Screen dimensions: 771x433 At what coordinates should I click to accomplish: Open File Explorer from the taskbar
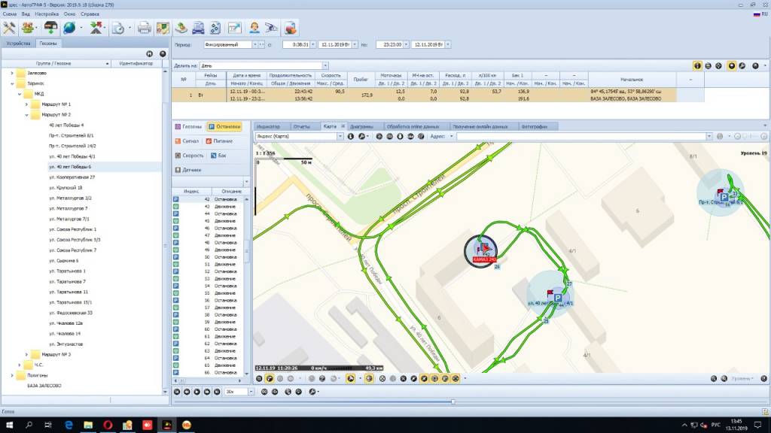click(88, 425)
